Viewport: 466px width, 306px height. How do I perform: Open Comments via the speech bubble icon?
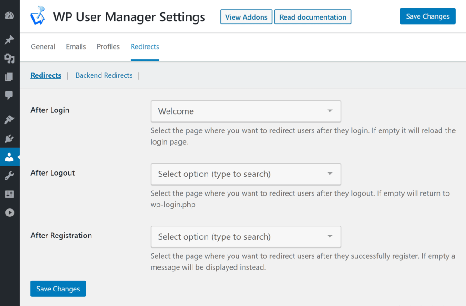(9, 95)
